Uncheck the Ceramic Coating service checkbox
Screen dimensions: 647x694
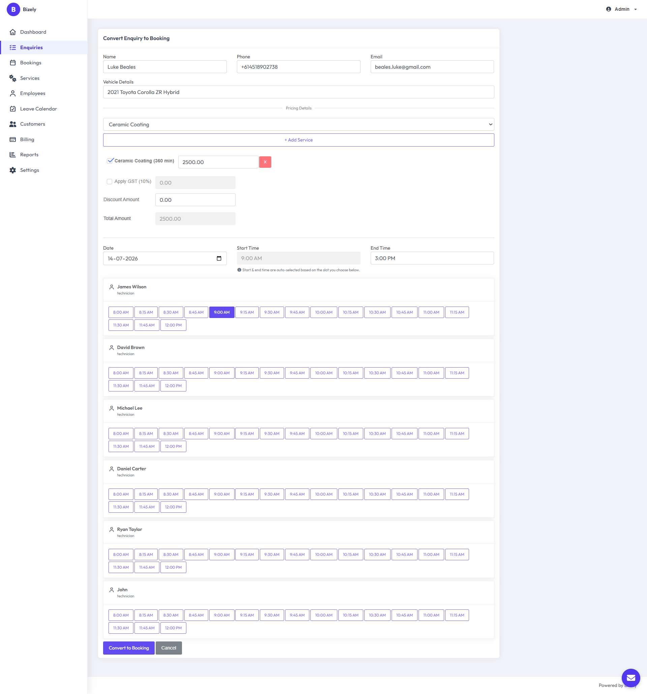point(110,161)
